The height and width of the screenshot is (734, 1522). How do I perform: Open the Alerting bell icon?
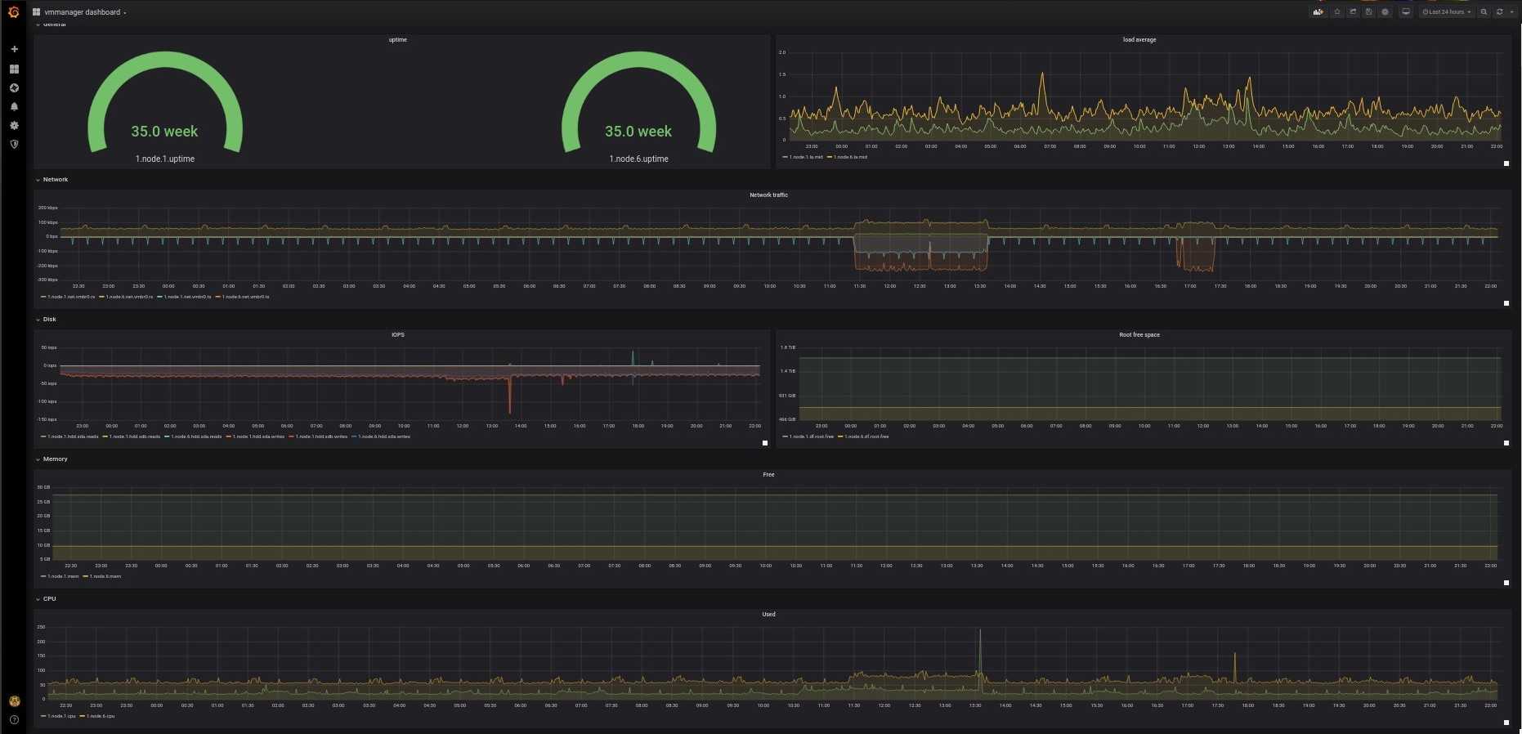pyautogui.click(x=14, y=107)
